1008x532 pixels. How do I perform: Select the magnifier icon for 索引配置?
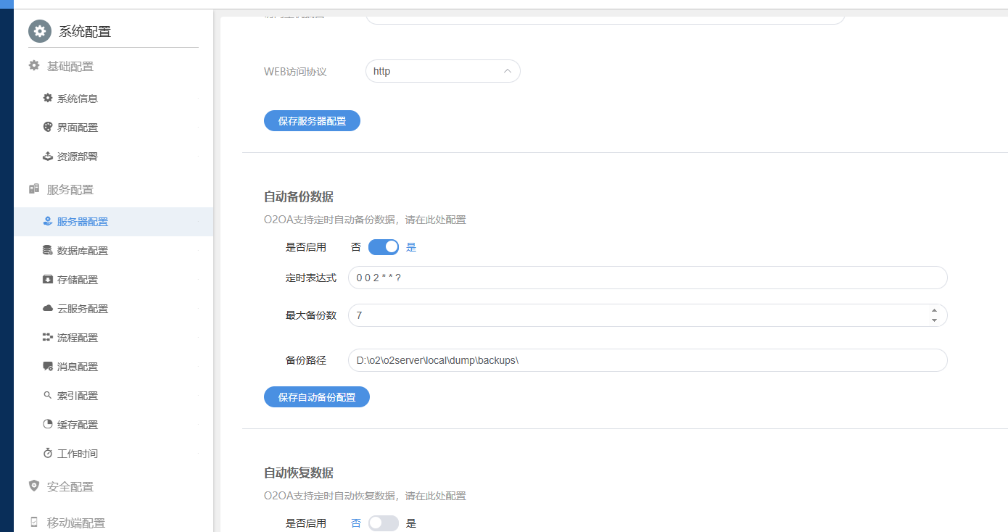pyautogui.click(x=48, y=395)
